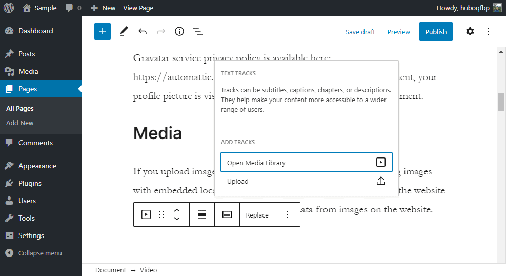506x276 pixels.
Task: Open Plugins in the admin sidebar
Action: [30, 183]
